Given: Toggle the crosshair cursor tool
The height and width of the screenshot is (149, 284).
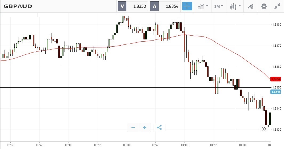Looking at the screenshot, I should point(187,6).
